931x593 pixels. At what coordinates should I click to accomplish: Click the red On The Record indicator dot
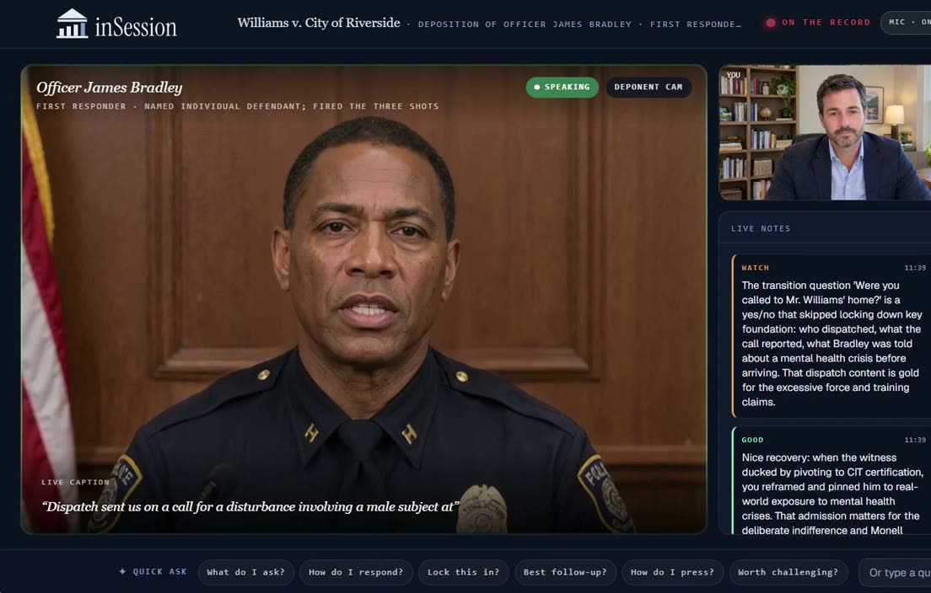click(771, 23)
